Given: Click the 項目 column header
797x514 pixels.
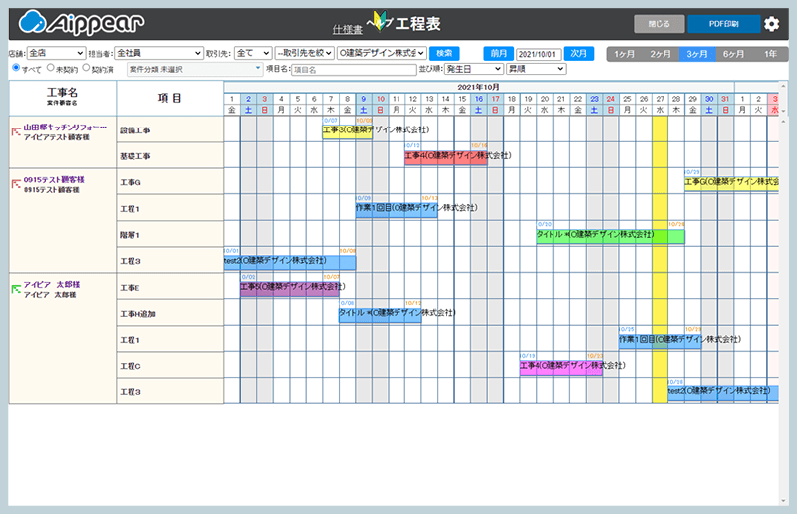Looking at the screenshot, I should 169,98.
